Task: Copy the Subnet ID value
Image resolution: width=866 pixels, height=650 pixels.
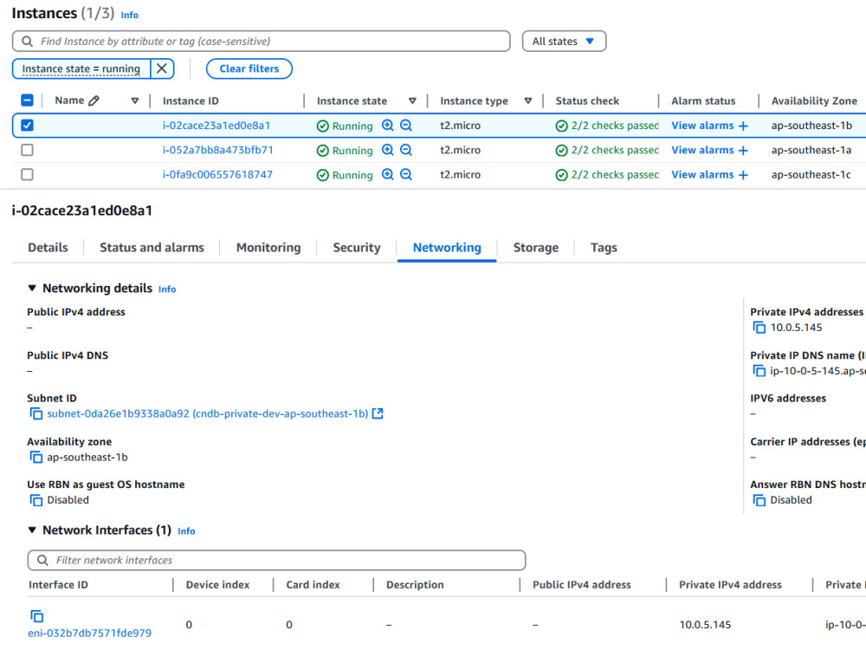Action: tap(36, 414)
